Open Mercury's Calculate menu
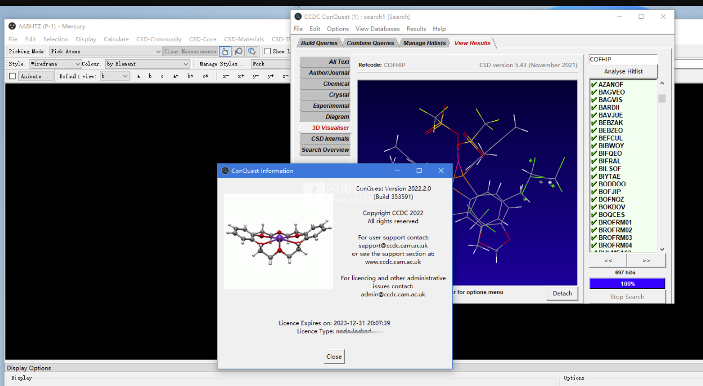 coord(116,39)
